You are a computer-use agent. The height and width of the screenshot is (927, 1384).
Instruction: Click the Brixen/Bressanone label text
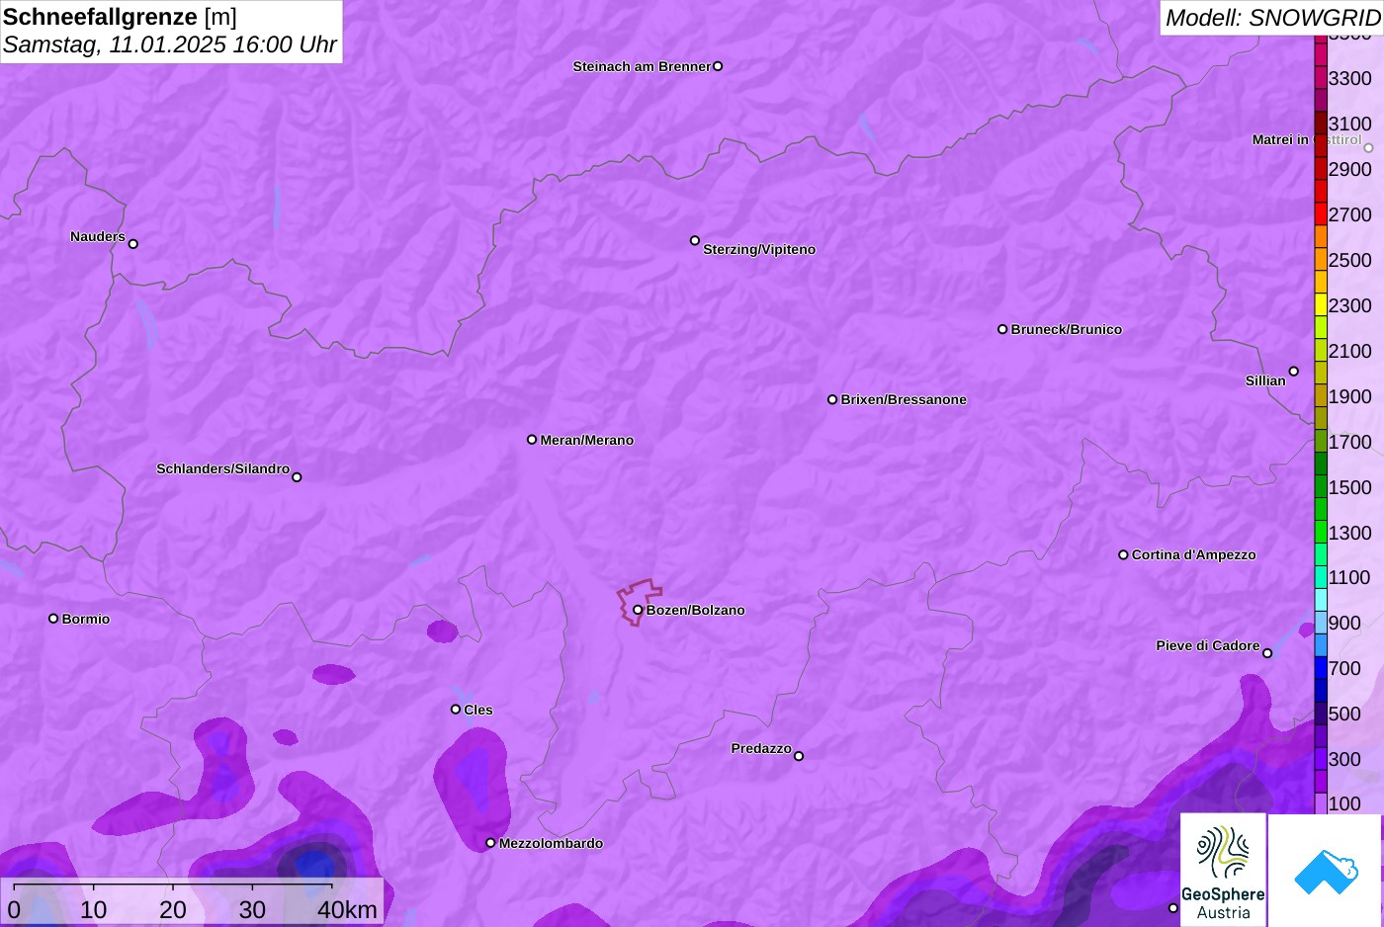(904, 399)
